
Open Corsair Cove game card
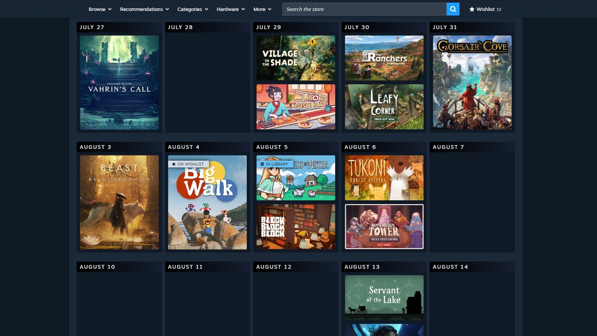[x=472, y=82]
